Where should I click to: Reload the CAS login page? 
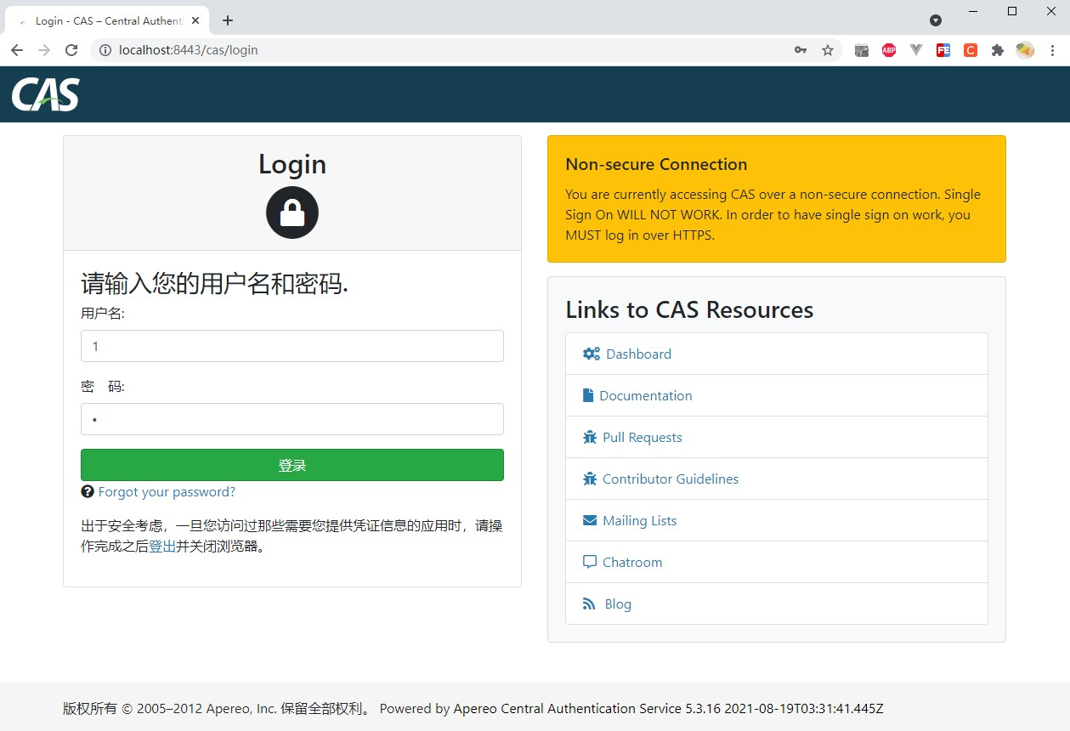71,50
